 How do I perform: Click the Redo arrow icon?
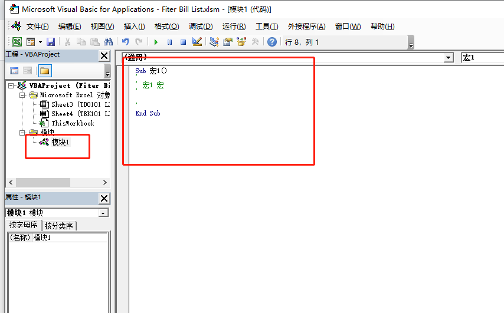[x=139, y=42]
